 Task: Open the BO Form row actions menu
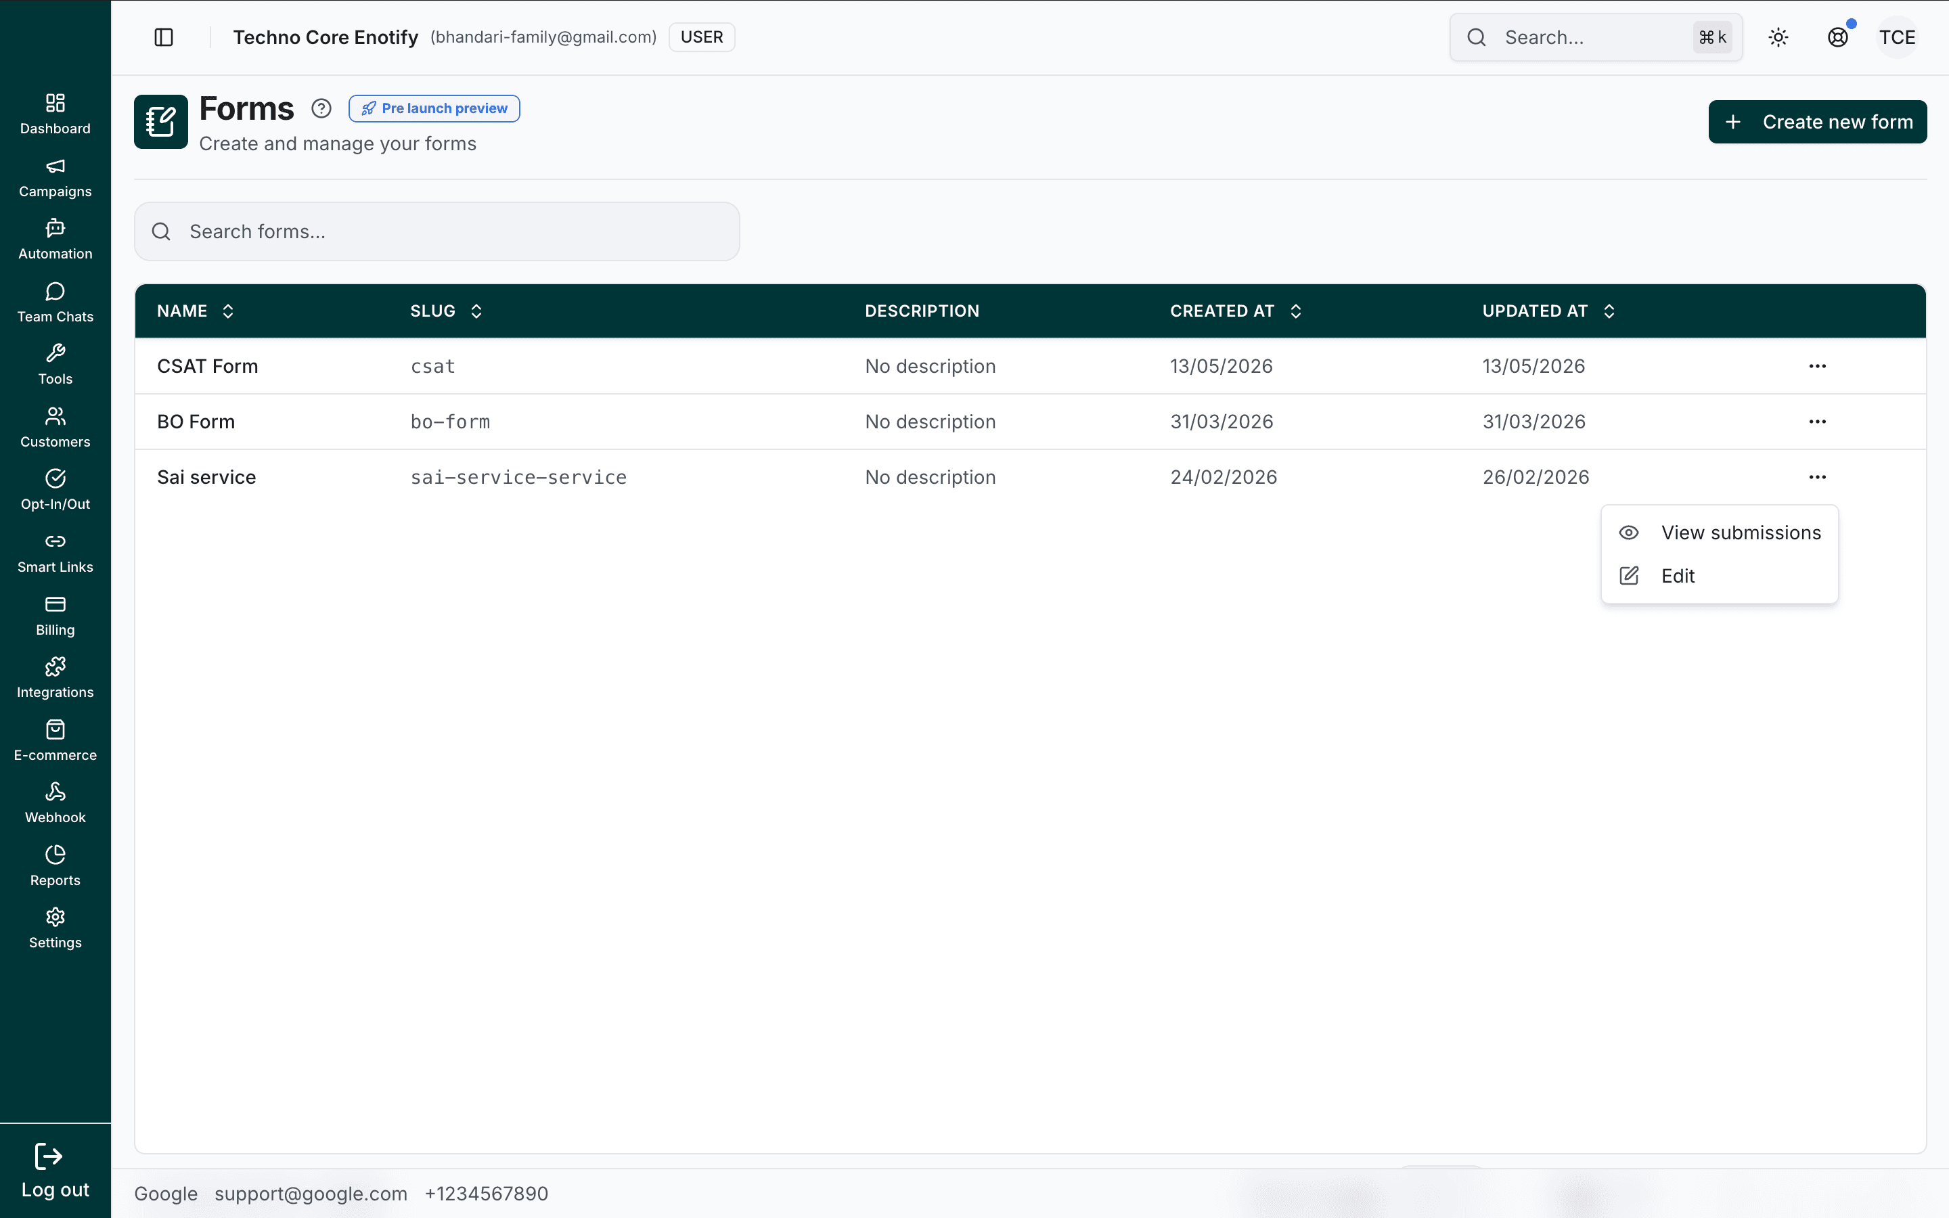pos(1817,422)
